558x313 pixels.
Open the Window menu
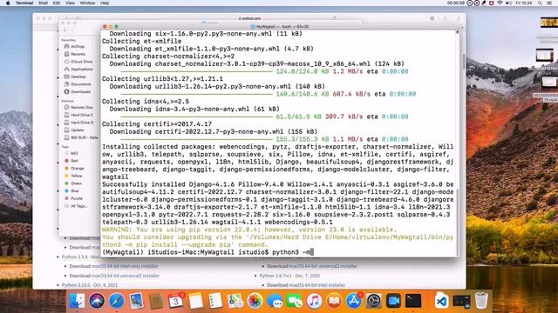pos(87,3)
